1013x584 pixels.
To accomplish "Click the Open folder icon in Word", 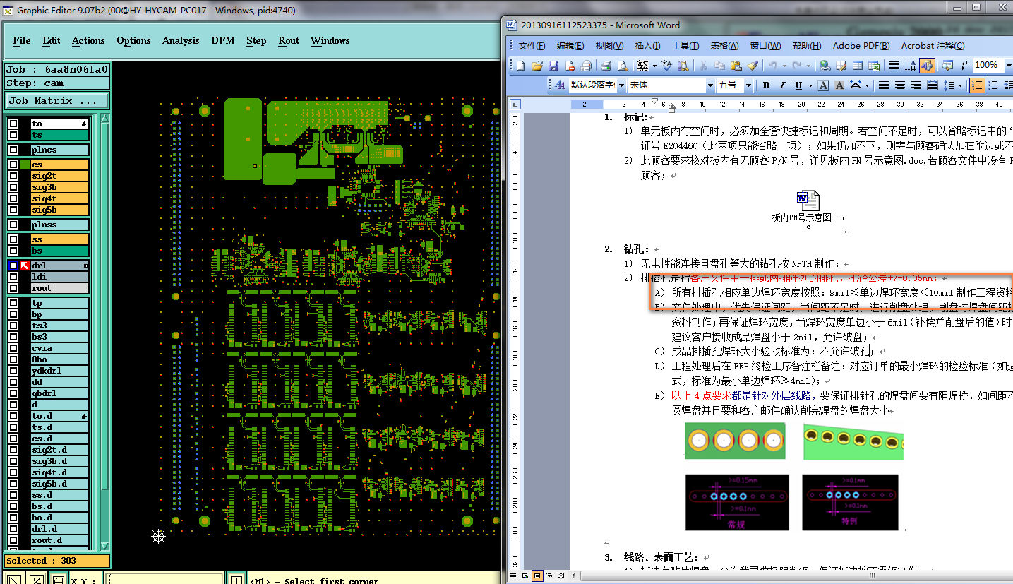I will coord(537,66).
